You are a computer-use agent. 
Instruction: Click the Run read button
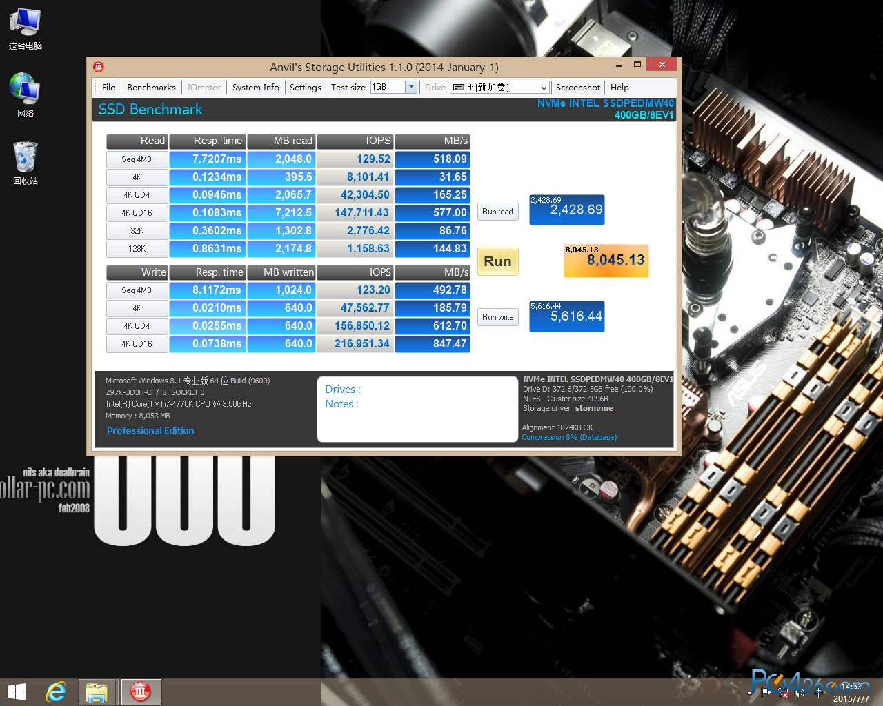(x=497, y=212)
